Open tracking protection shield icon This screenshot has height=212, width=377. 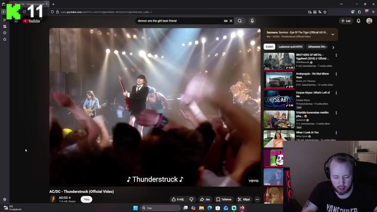tap(52, 12)
